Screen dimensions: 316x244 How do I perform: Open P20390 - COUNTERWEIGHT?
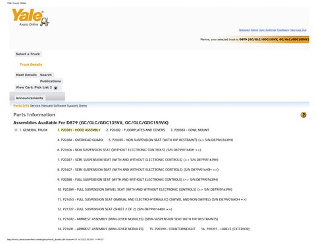click(172, 229)
